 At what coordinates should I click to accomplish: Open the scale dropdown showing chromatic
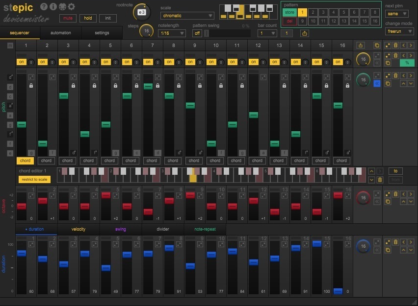(187, 16)
